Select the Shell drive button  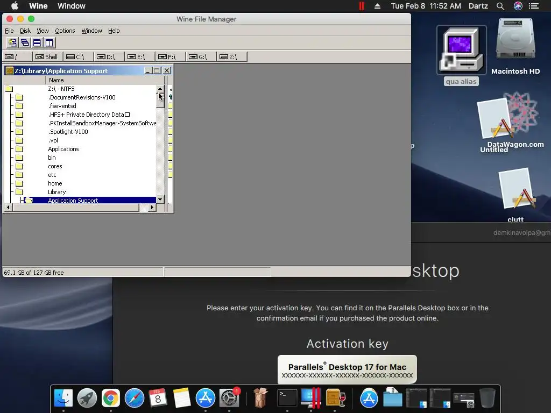click(48, 56)
